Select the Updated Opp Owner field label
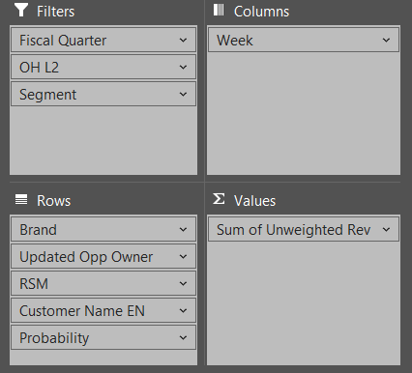 86,257
